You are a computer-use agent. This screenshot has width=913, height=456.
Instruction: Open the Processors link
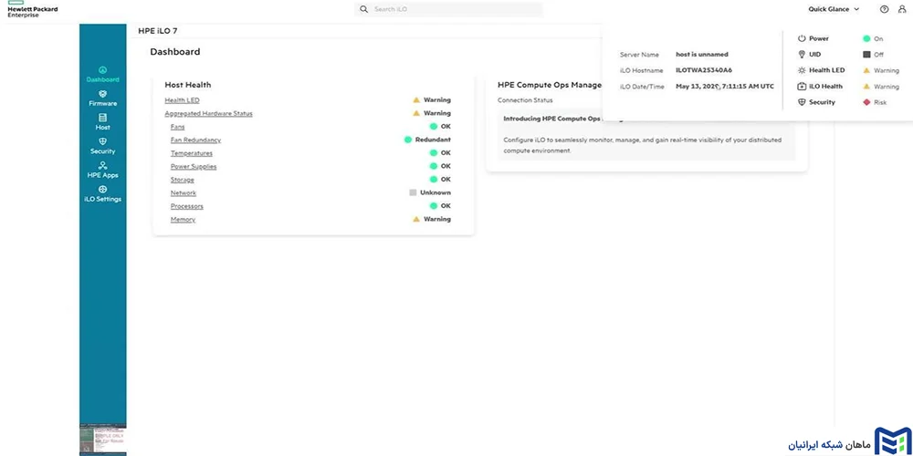[187, 206]
